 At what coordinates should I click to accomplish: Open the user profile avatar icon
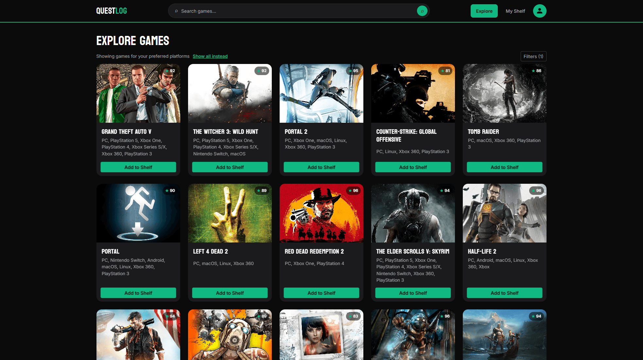click(540, 11)
